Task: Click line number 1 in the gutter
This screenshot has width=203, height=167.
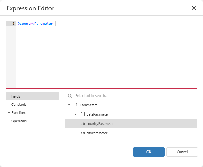Action: point(13,24)
